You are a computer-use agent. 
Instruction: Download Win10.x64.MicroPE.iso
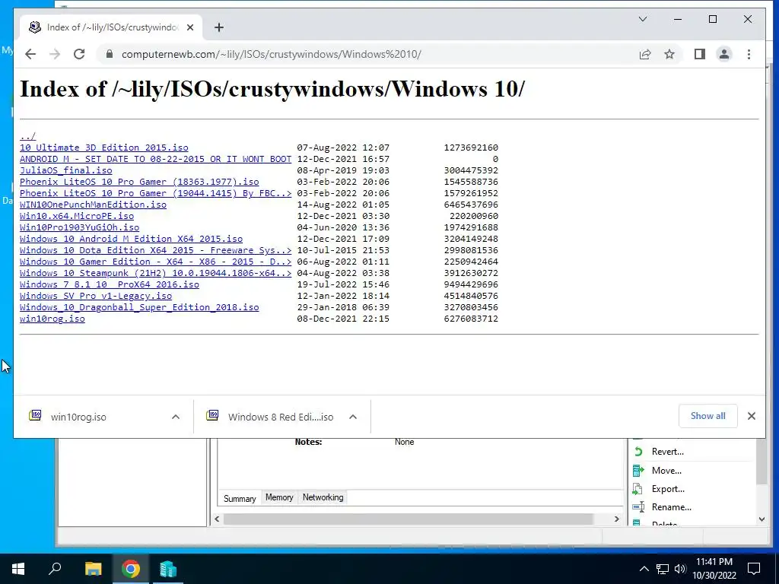(77, 216)
